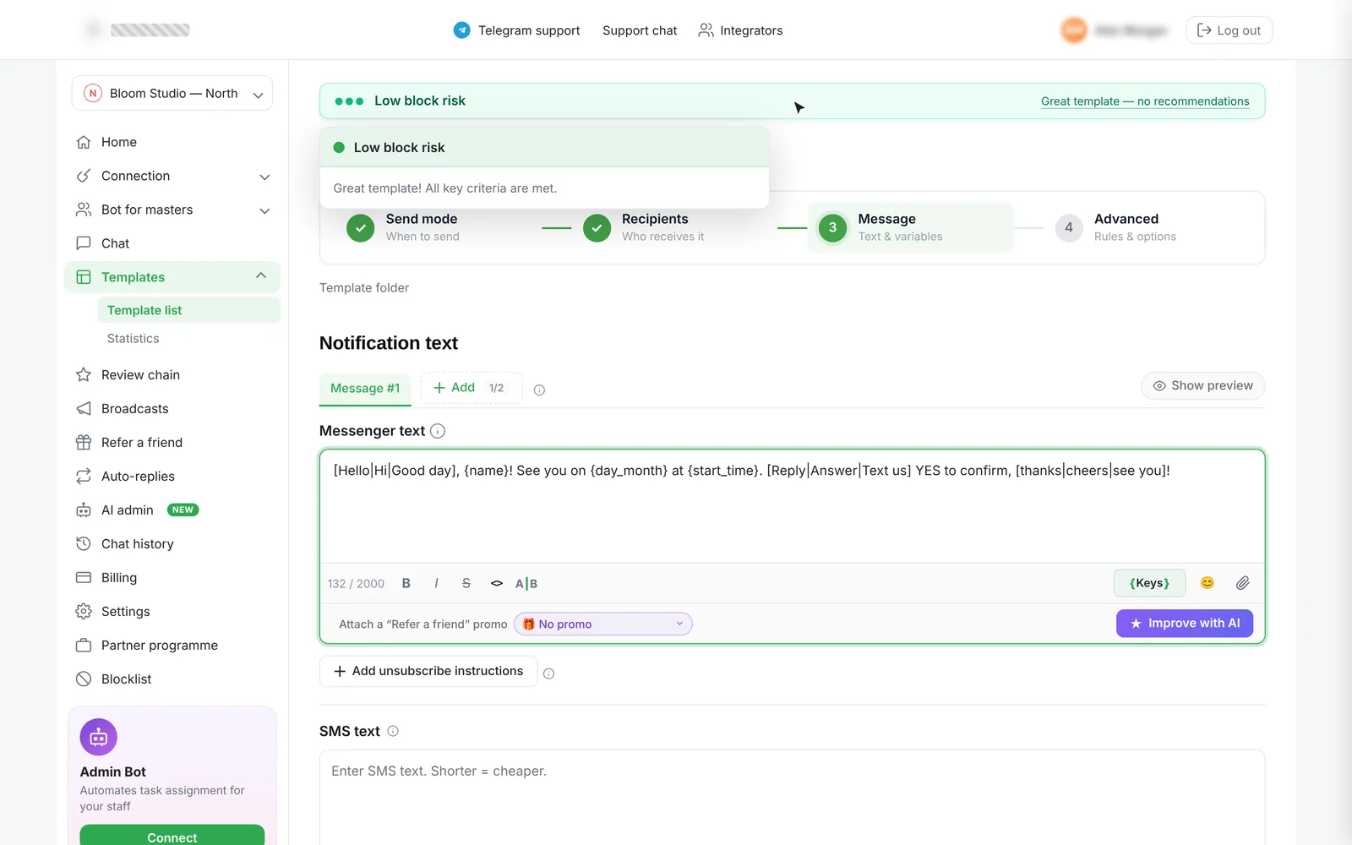
Task: Open the No promo dropdown
Action: click(603, 624)
